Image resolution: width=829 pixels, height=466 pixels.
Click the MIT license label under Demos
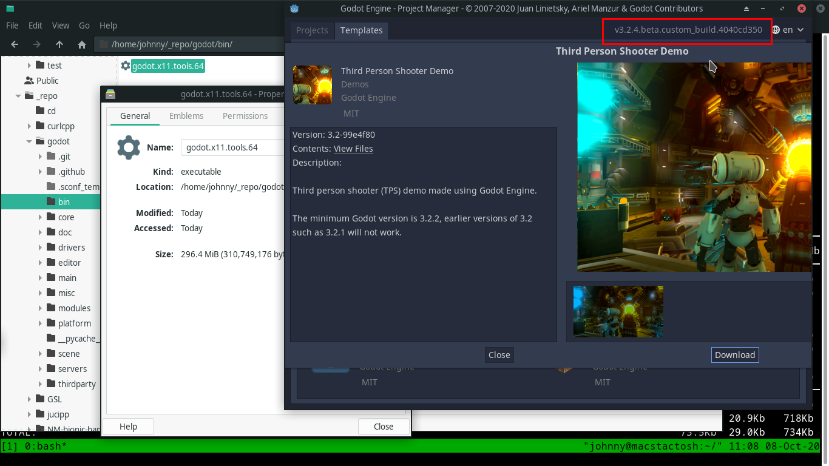pyautogui.click(x=351, y=113)
